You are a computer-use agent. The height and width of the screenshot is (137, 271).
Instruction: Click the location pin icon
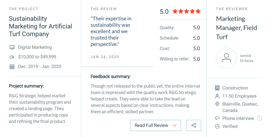[x=217, y=104]
